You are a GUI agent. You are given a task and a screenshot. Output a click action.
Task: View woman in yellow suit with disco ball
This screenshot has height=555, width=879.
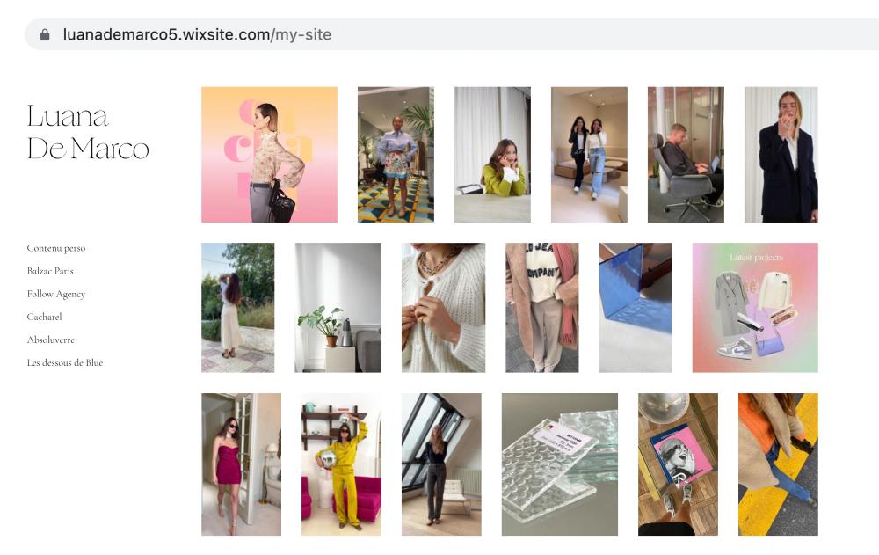341,464
